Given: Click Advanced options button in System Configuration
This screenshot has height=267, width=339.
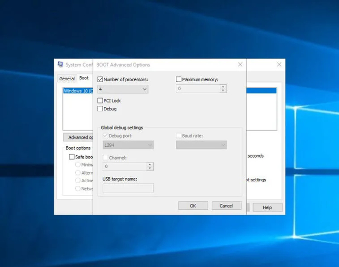Looking at the screenshot, I should (78, 137).
